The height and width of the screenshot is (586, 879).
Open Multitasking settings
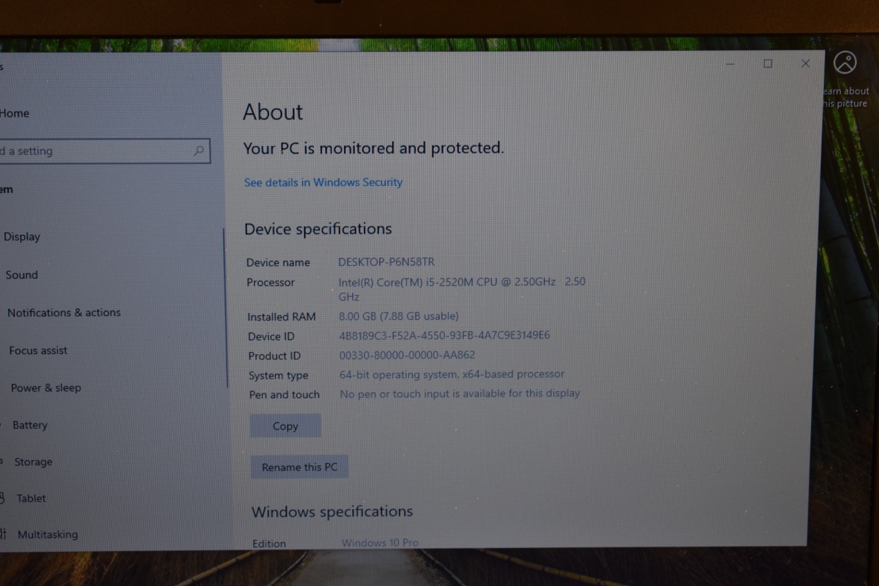point(48,534)
